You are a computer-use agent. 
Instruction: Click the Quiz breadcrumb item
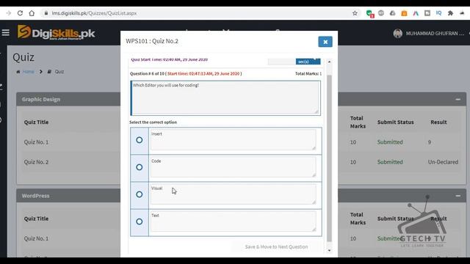pyautogui.click(x=59, y=72)
